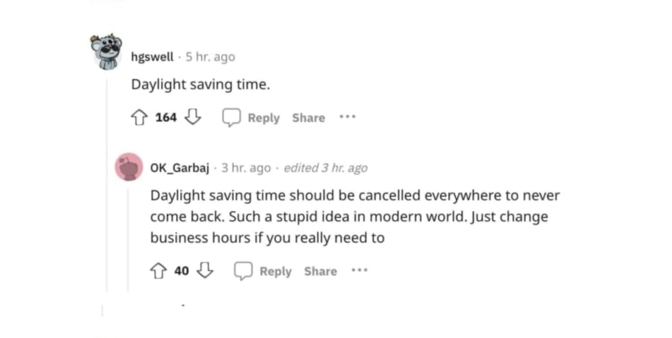Screen dimensions: 672x338
Task: Open OK_Garbaj's pink avatar icon
Action: (x=129, y=167)
